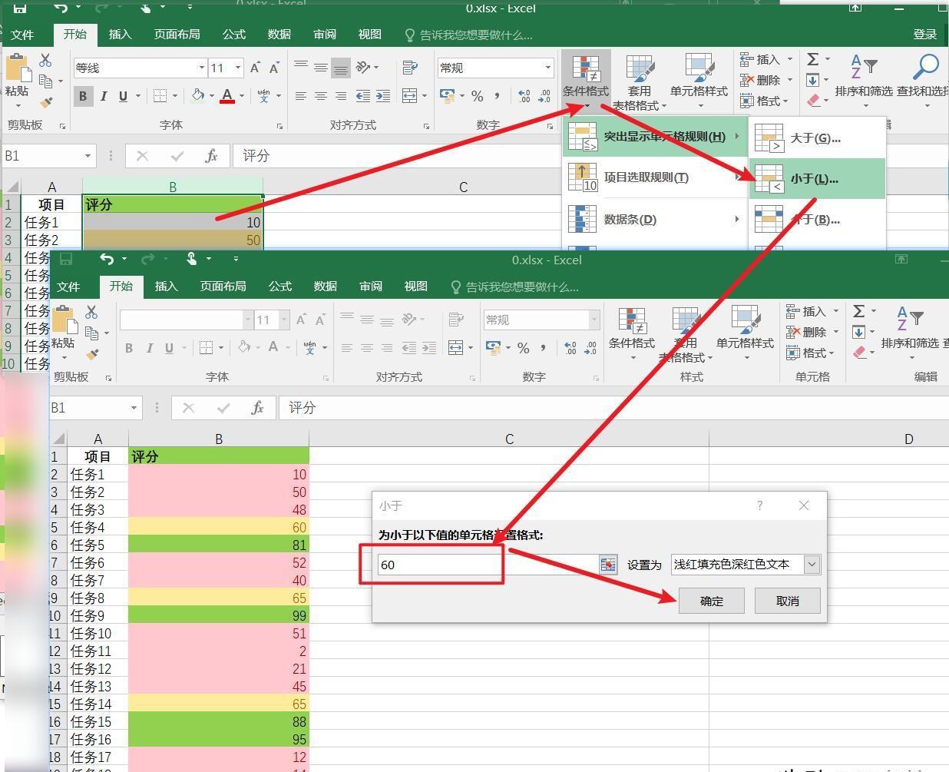Select 小于(L)... in the submenu
This screenshot has width=949, height=772.
(x=817, y=179)
